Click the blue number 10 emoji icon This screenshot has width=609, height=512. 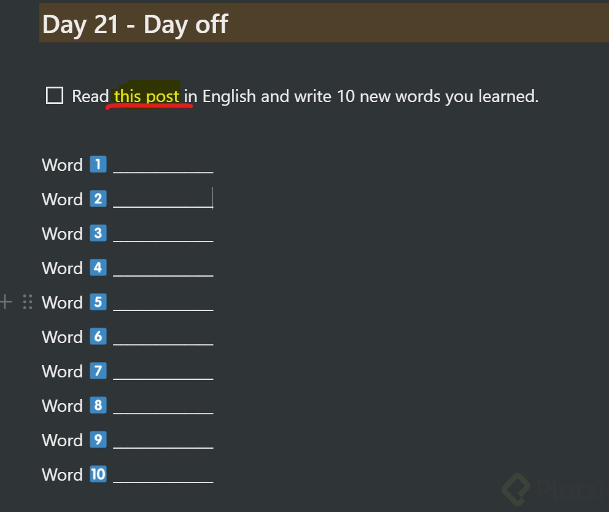pos(98,474)
